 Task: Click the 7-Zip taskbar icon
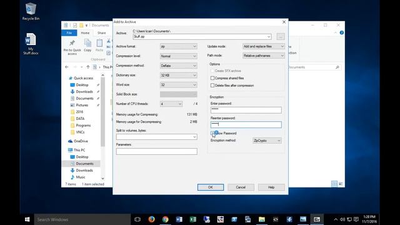click(317, 219)
